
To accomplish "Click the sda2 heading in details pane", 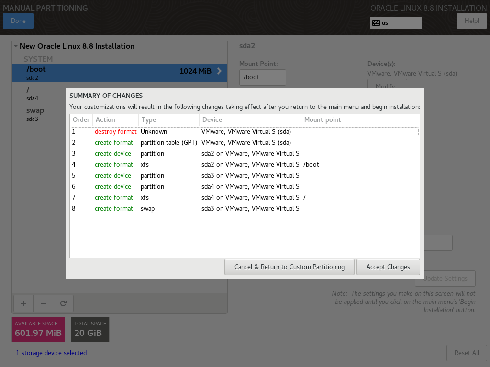I will pyautogui.click(x=247, y=46).
